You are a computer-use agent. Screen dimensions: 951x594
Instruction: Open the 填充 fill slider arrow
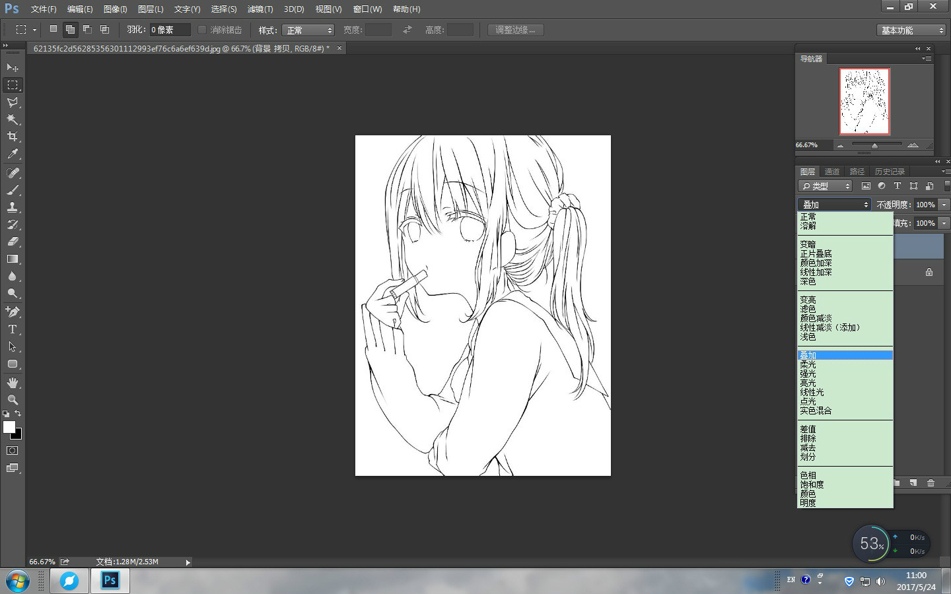pos(944,223)
